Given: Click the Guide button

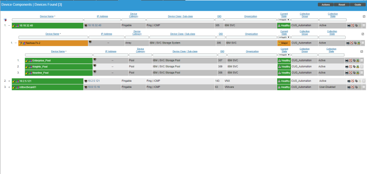Looking at the screenshot, I should coord(358,5).
